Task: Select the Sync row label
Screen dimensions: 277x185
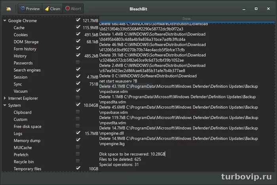Action: coord(18,84)
